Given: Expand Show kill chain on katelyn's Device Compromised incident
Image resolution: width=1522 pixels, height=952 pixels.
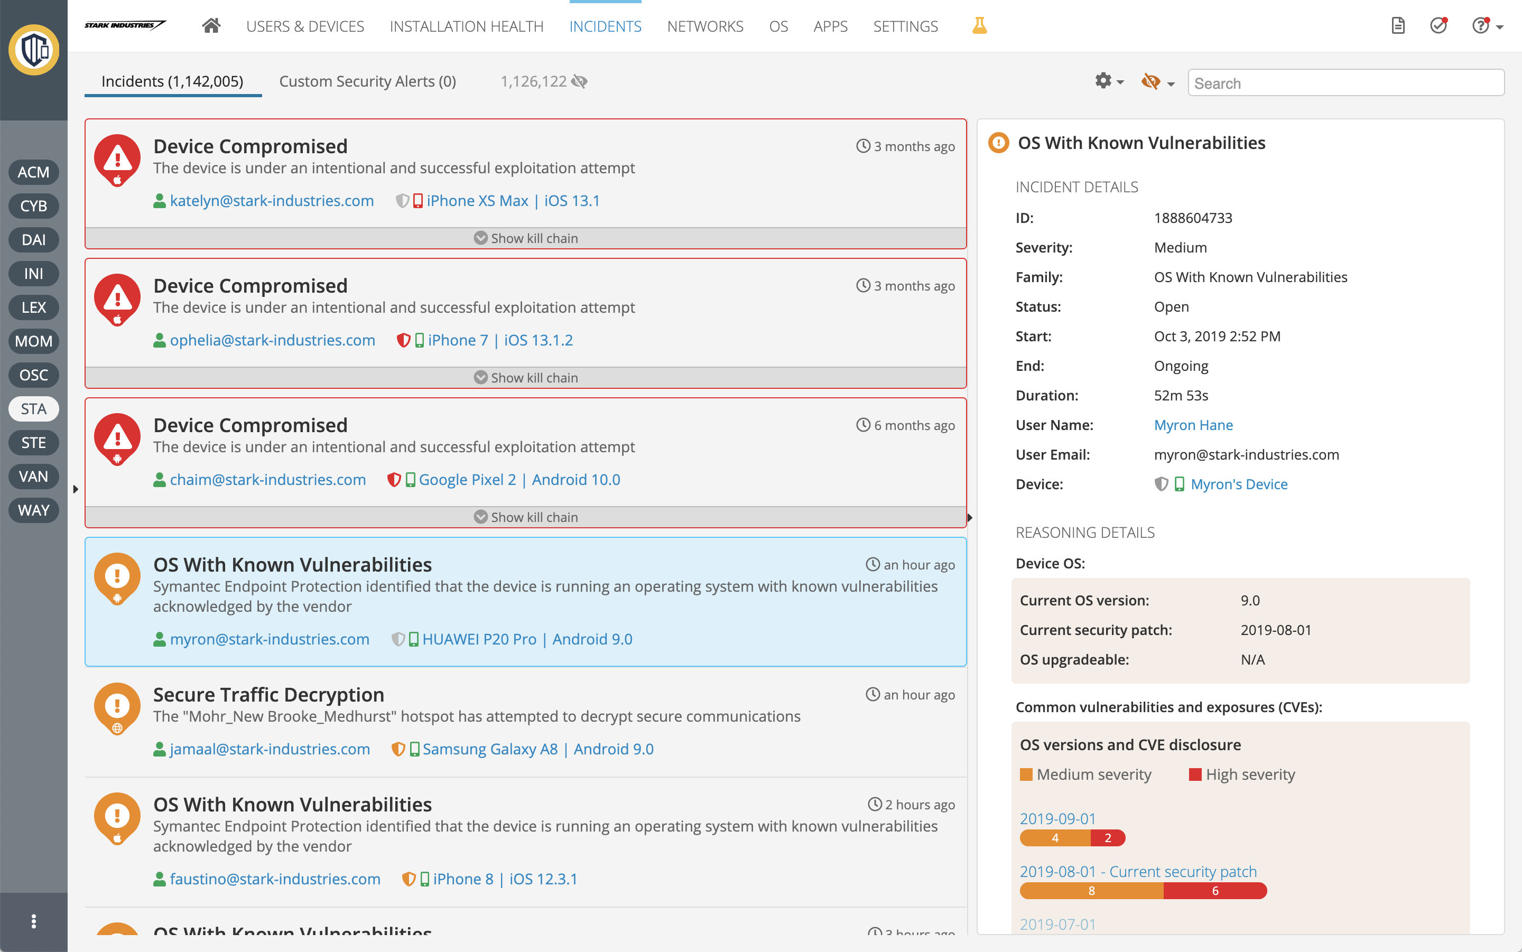Looking at the screenshot, I should tap(525, 238).
